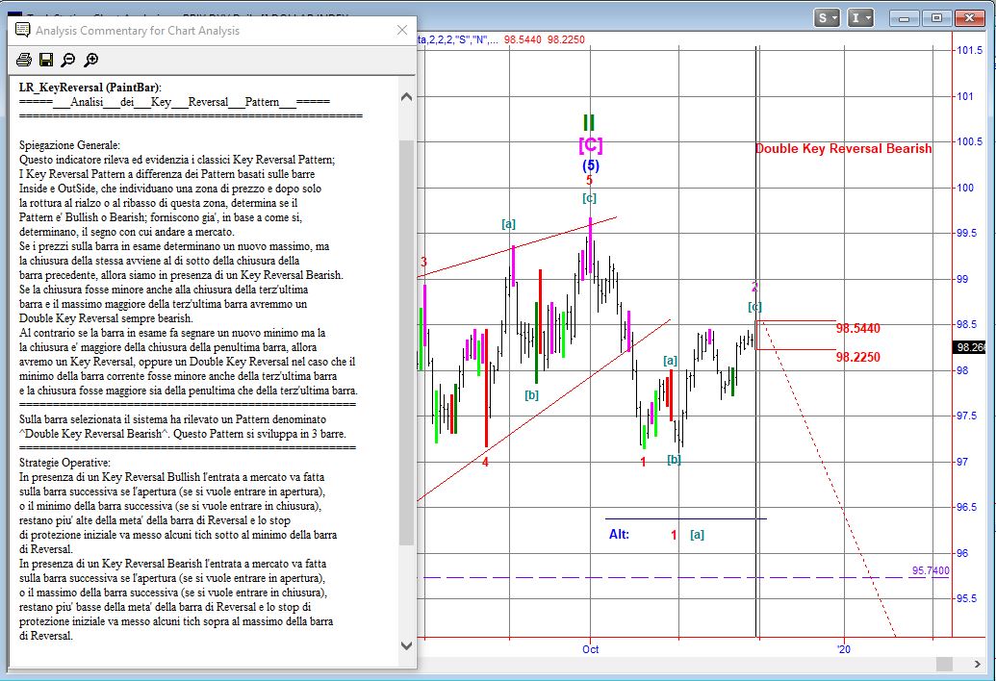The height and width of the screenshot is (681, 996).
Task: Print the analysis commentary
Action: [24, 61]
